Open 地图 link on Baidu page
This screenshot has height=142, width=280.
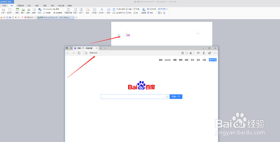pyautogui.click(x=175, y=60)
